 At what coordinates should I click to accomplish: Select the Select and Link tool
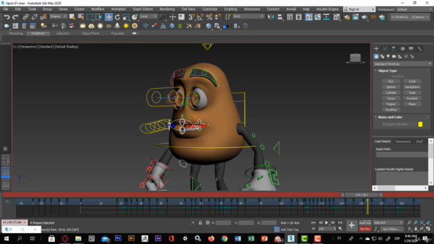[x=26, y=17]
